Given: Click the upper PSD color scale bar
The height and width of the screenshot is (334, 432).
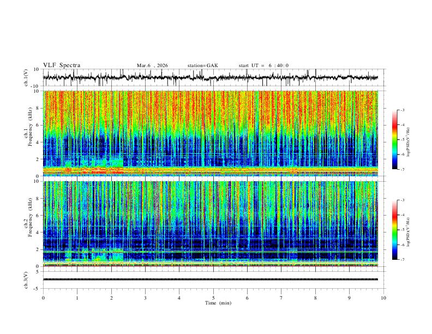Looking at the screenshot, I should pyautogui.click(x=395, y=140).
